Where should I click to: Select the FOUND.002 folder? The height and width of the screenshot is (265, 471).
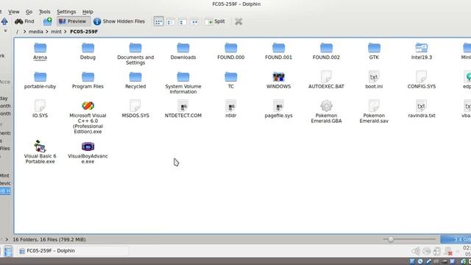326,51
